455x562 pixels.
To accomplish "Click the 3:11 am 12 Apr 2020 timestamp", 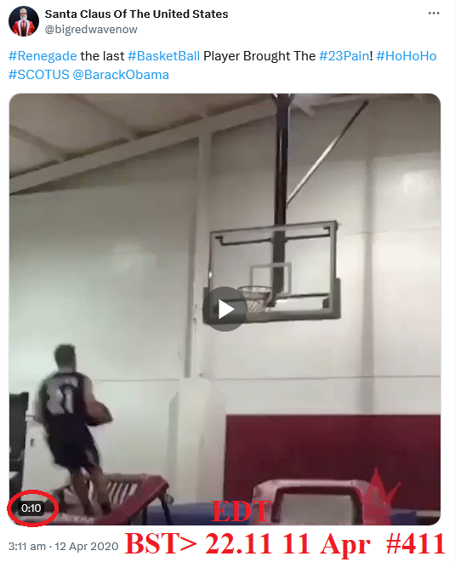I will coord(64,546).
